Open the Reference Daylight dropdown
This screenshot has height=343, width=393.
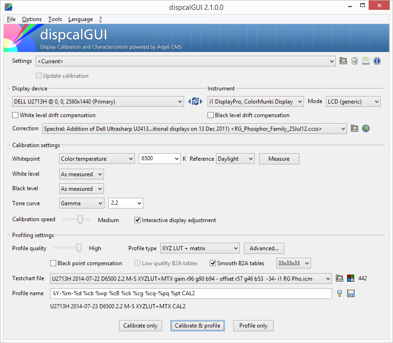(235, 159)
